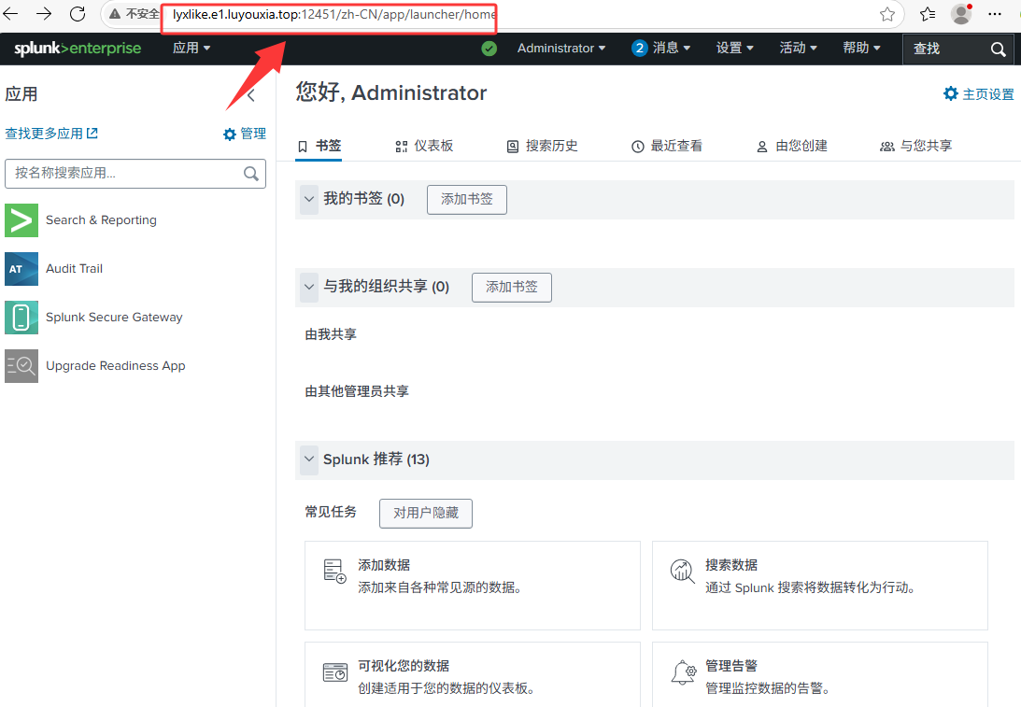Click the 可视化您的数据 card title

click(404, 666)
